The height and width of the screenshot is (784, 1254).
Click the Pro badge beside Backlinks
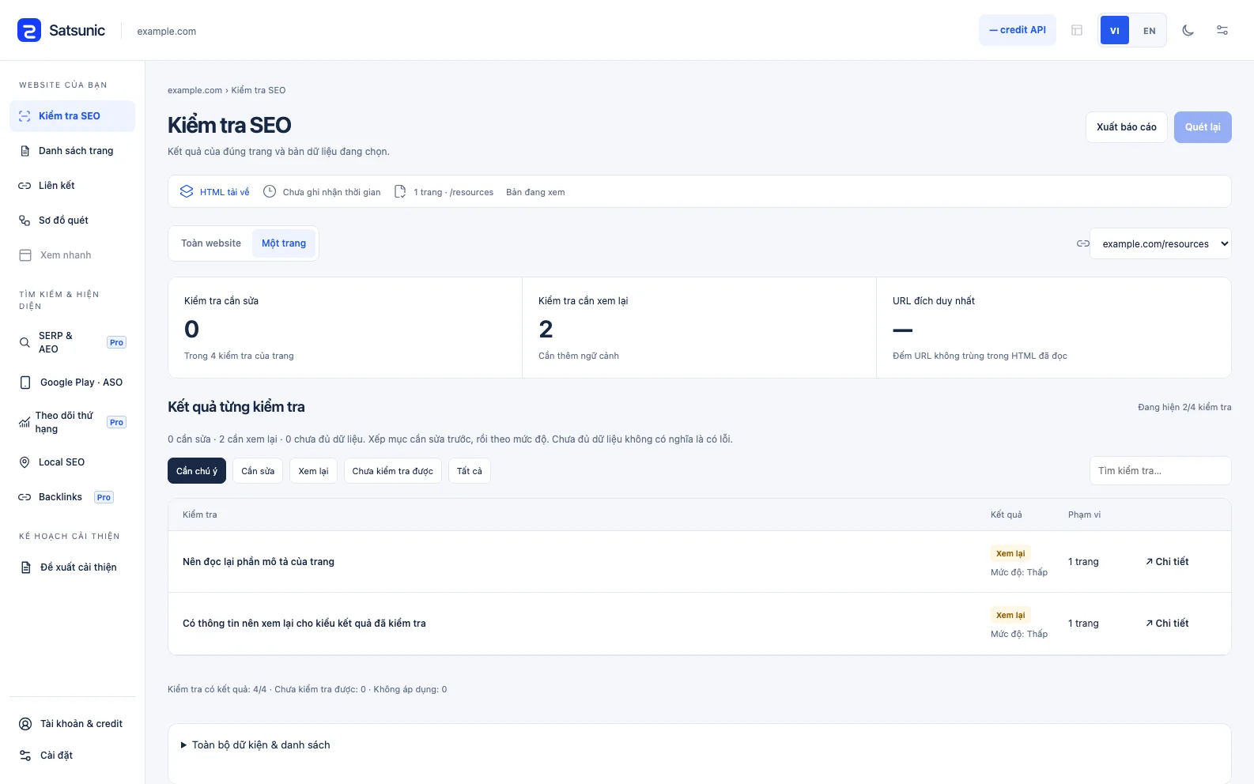tap(104, 497)
